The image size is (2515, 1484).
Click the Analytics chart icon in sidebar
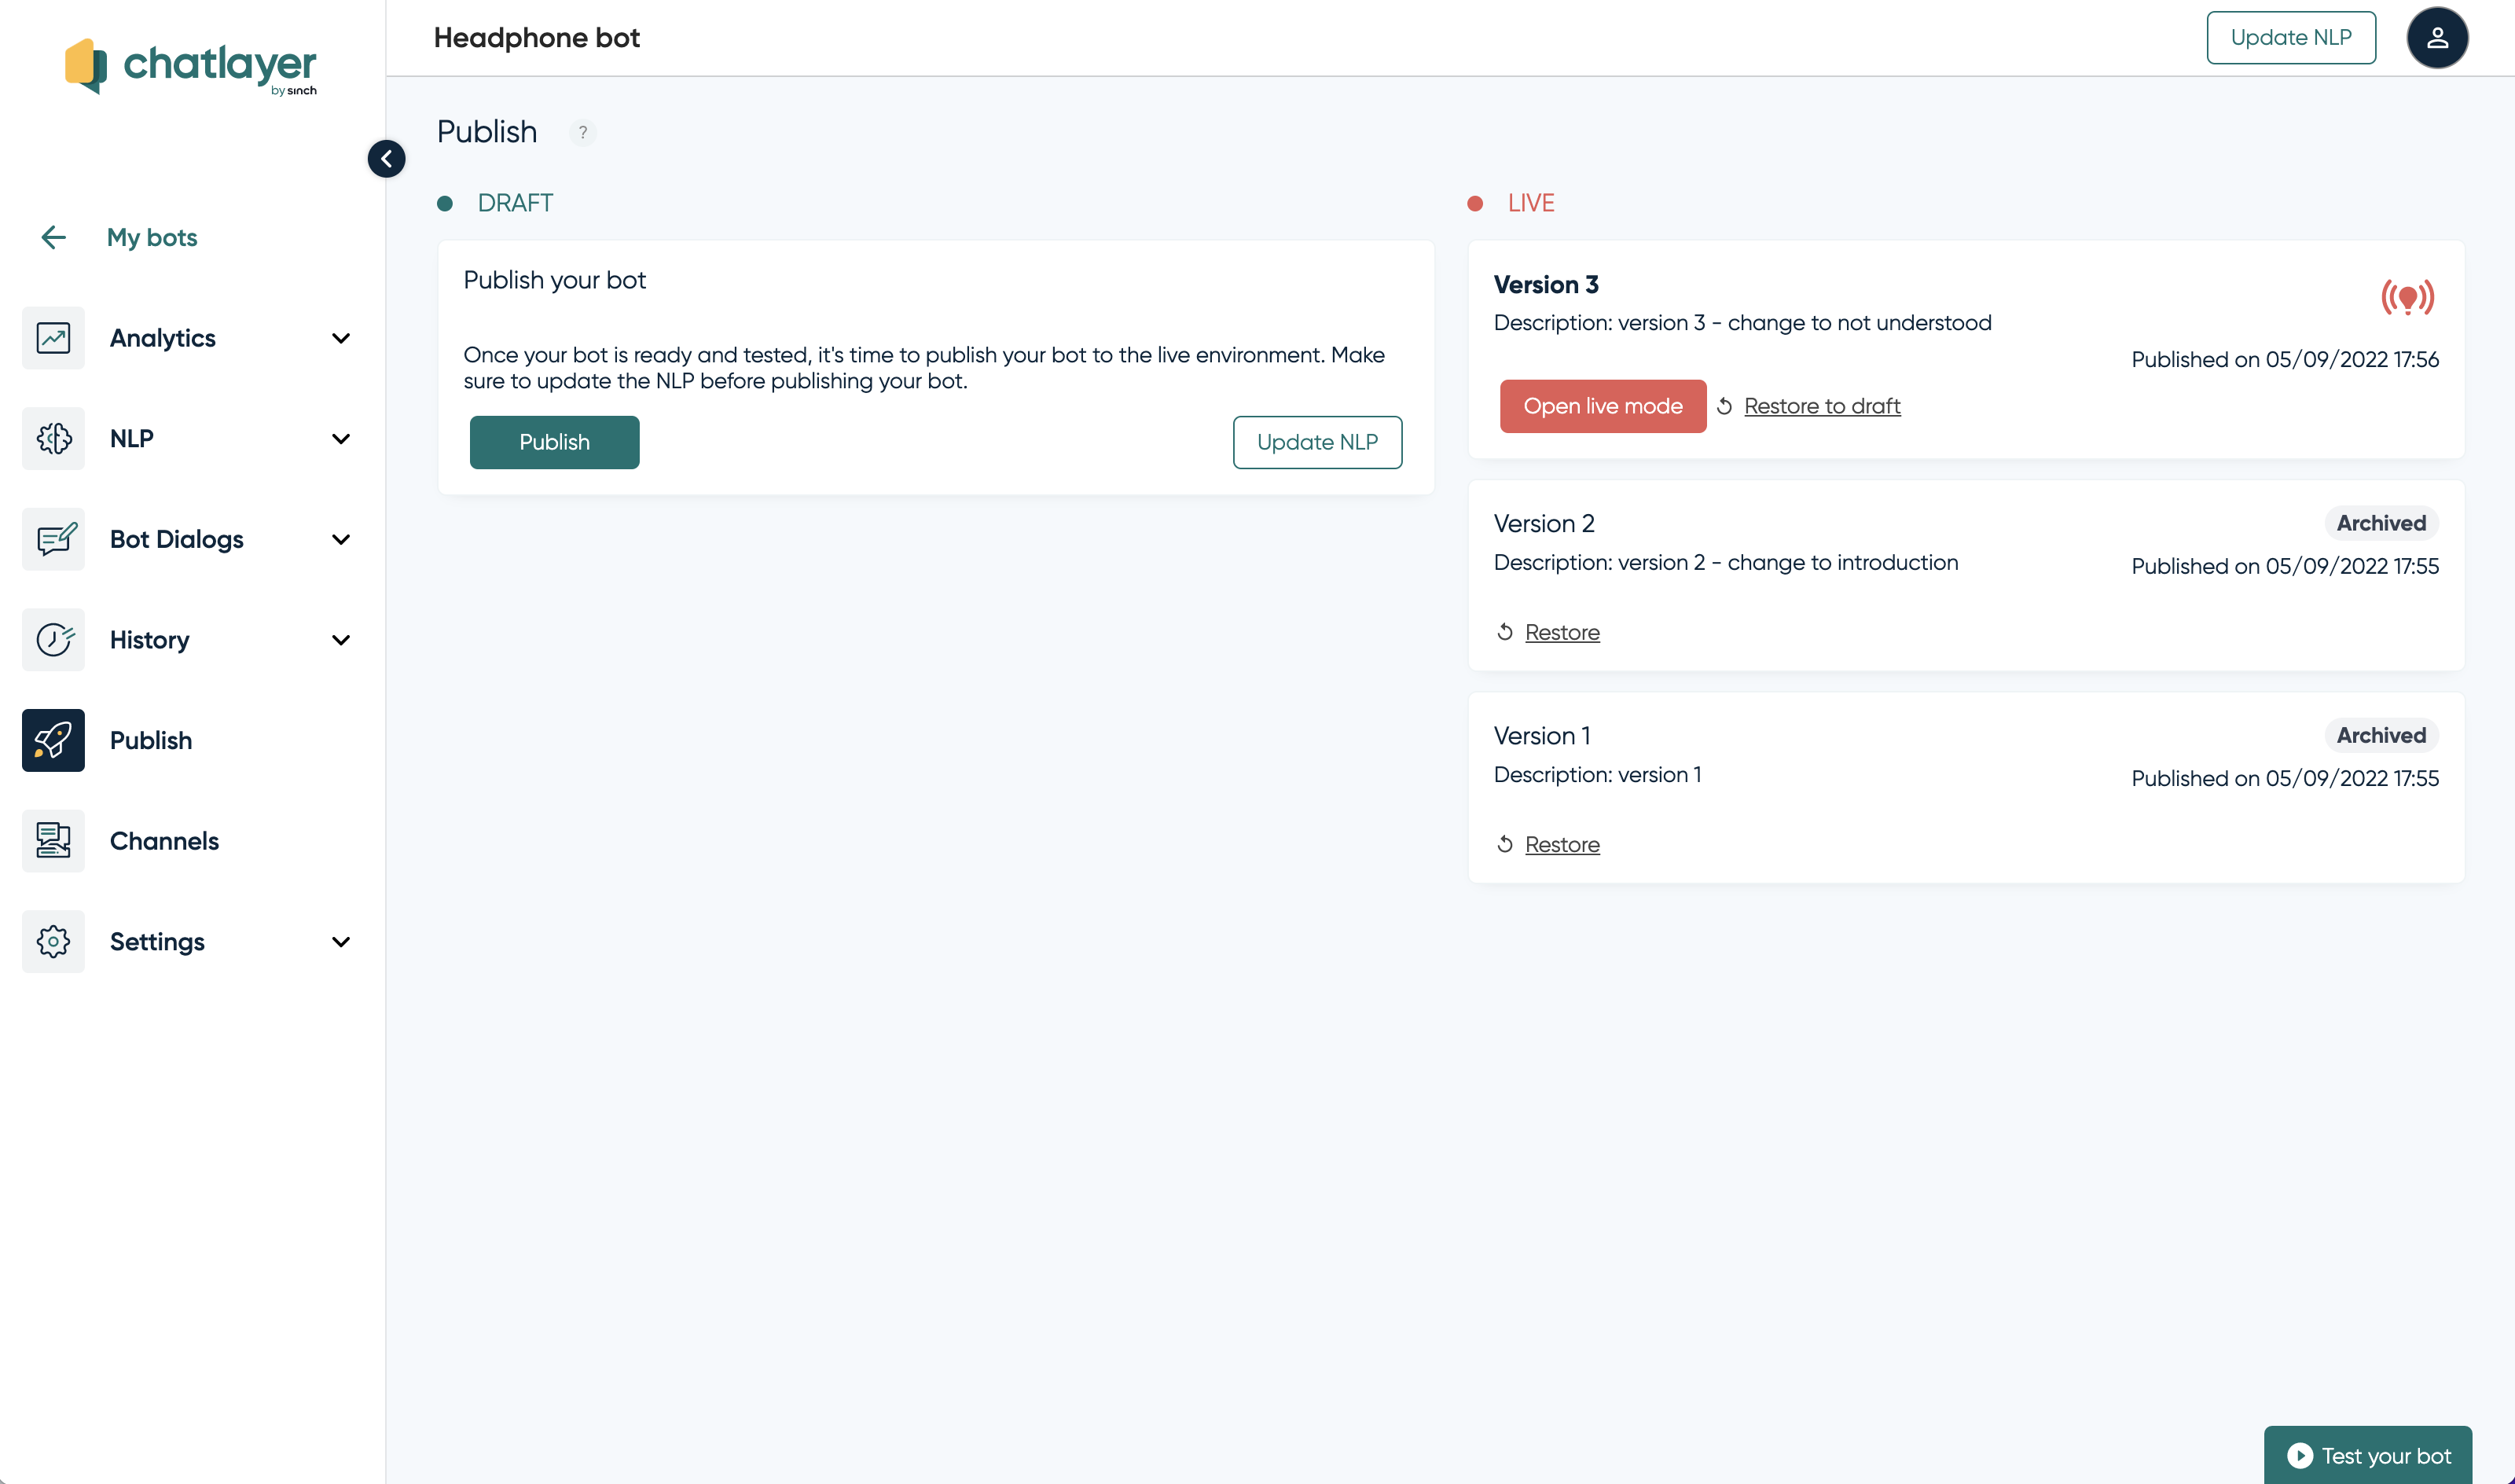click(x=53, y=338)
